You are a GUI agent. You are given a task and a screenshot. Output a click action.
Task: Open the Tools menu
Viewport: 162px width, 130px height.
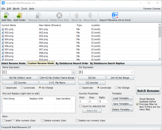click(x=24, y=8)
